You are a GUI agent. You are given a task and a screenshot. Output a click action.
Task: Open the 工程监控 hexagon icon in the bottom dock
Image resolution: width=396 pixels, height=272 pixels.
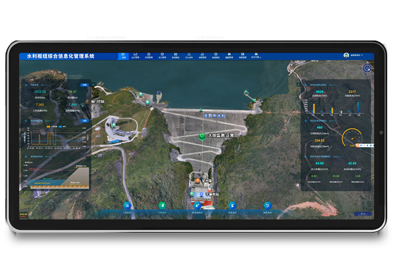127,205
